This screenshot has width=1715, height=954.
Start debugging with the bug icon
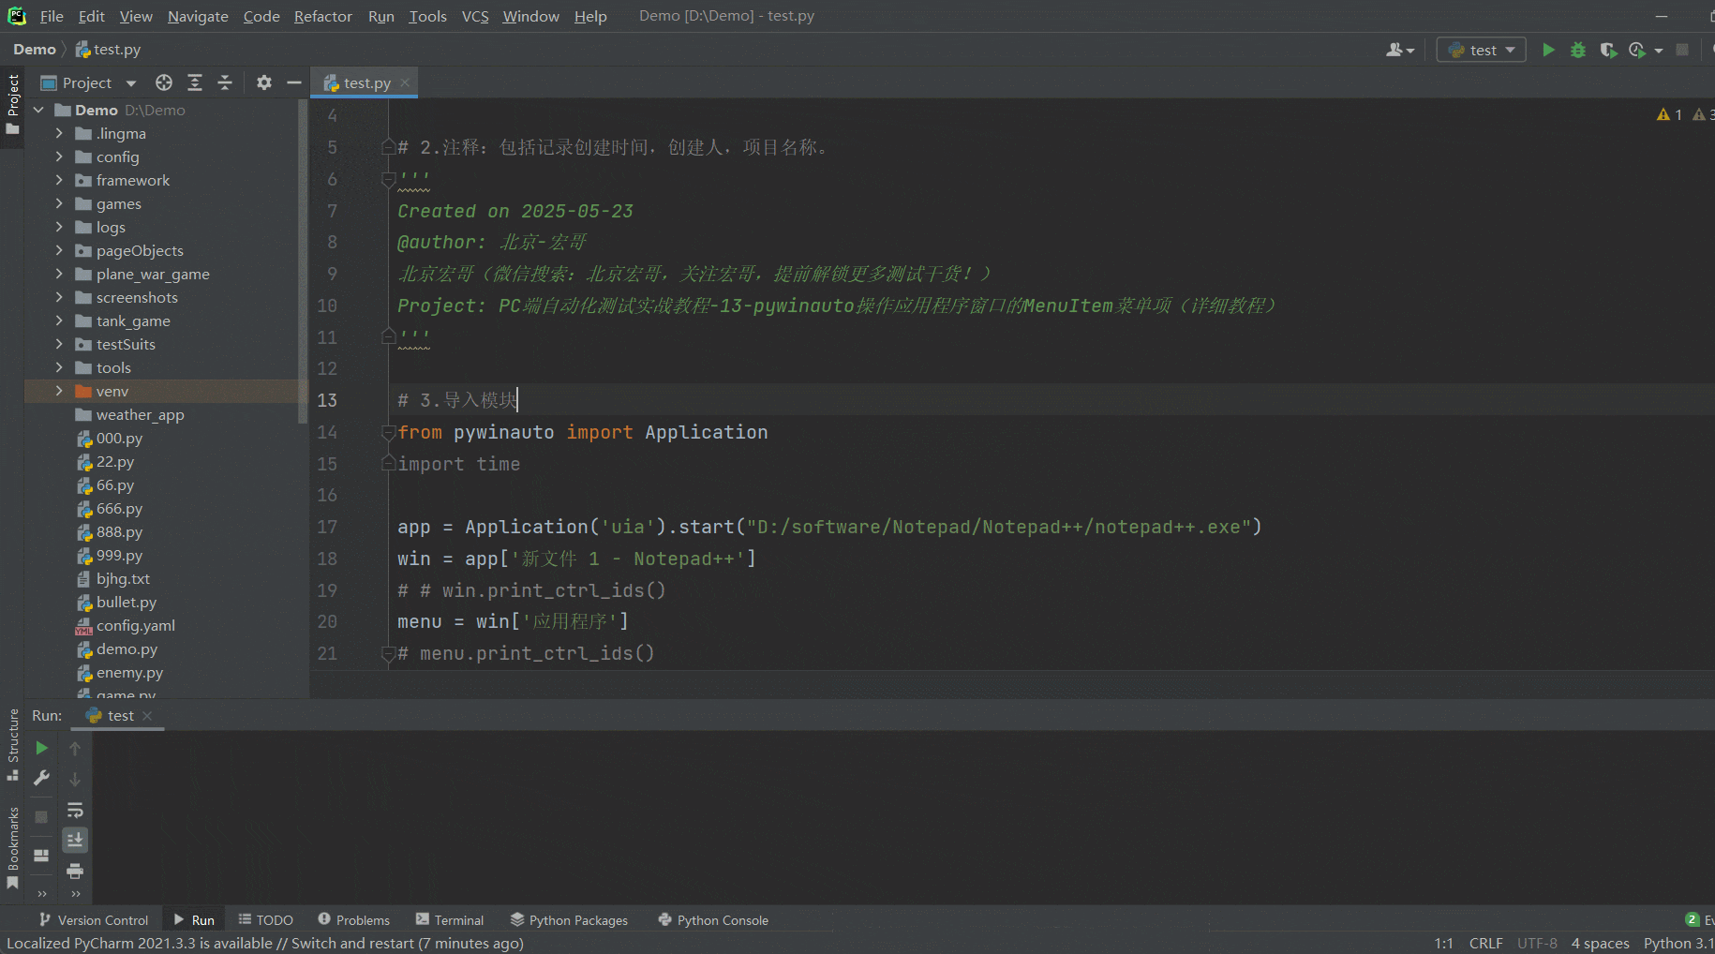coord(1578,50)
